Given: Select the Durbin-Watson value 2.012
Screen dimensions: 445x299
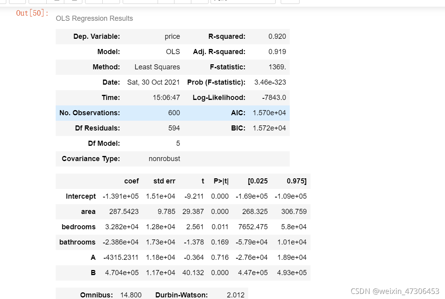Looking at the screenshot, I should click(x=236, y=295).
